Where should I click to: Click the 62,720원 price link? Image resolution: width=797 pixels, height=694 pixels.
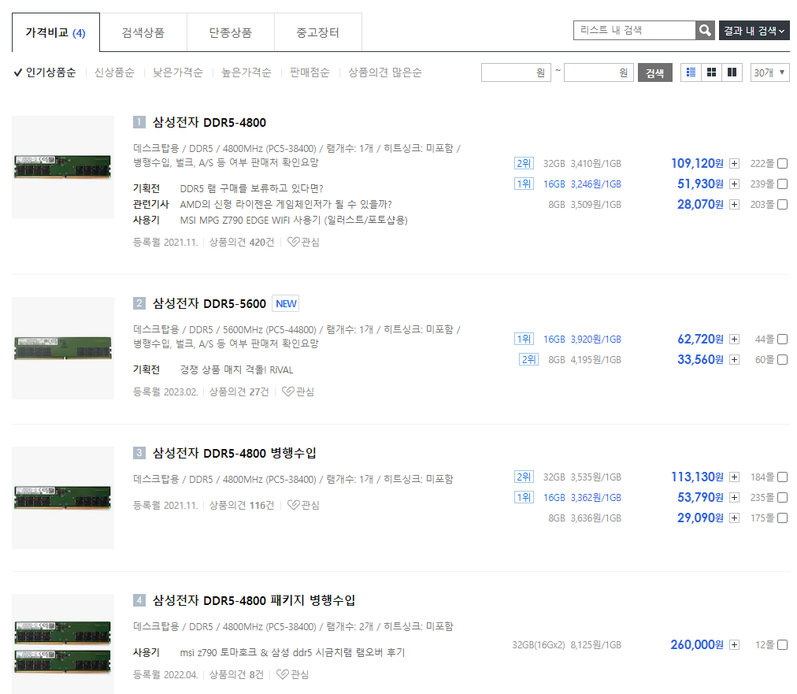pos(700,339)
